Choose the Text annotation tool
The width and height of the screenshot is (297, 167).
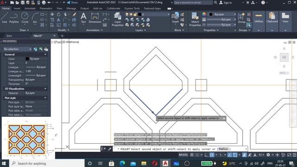point(84,18)
